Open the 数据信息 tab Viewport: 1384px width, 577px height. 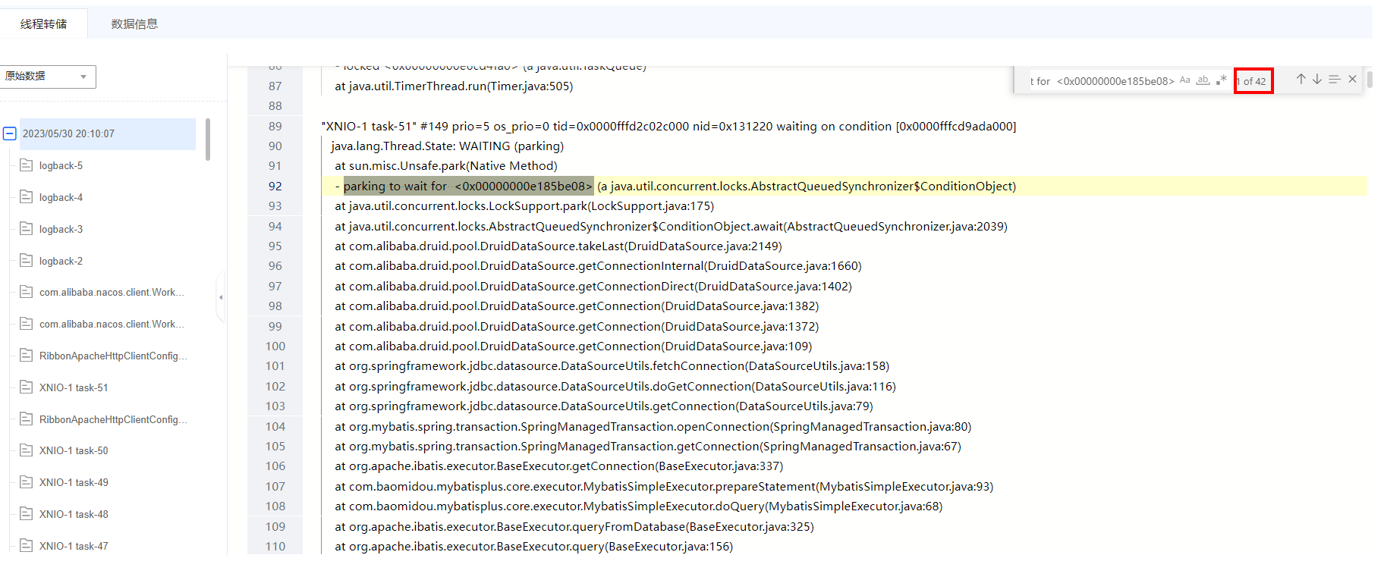(134, 24)
